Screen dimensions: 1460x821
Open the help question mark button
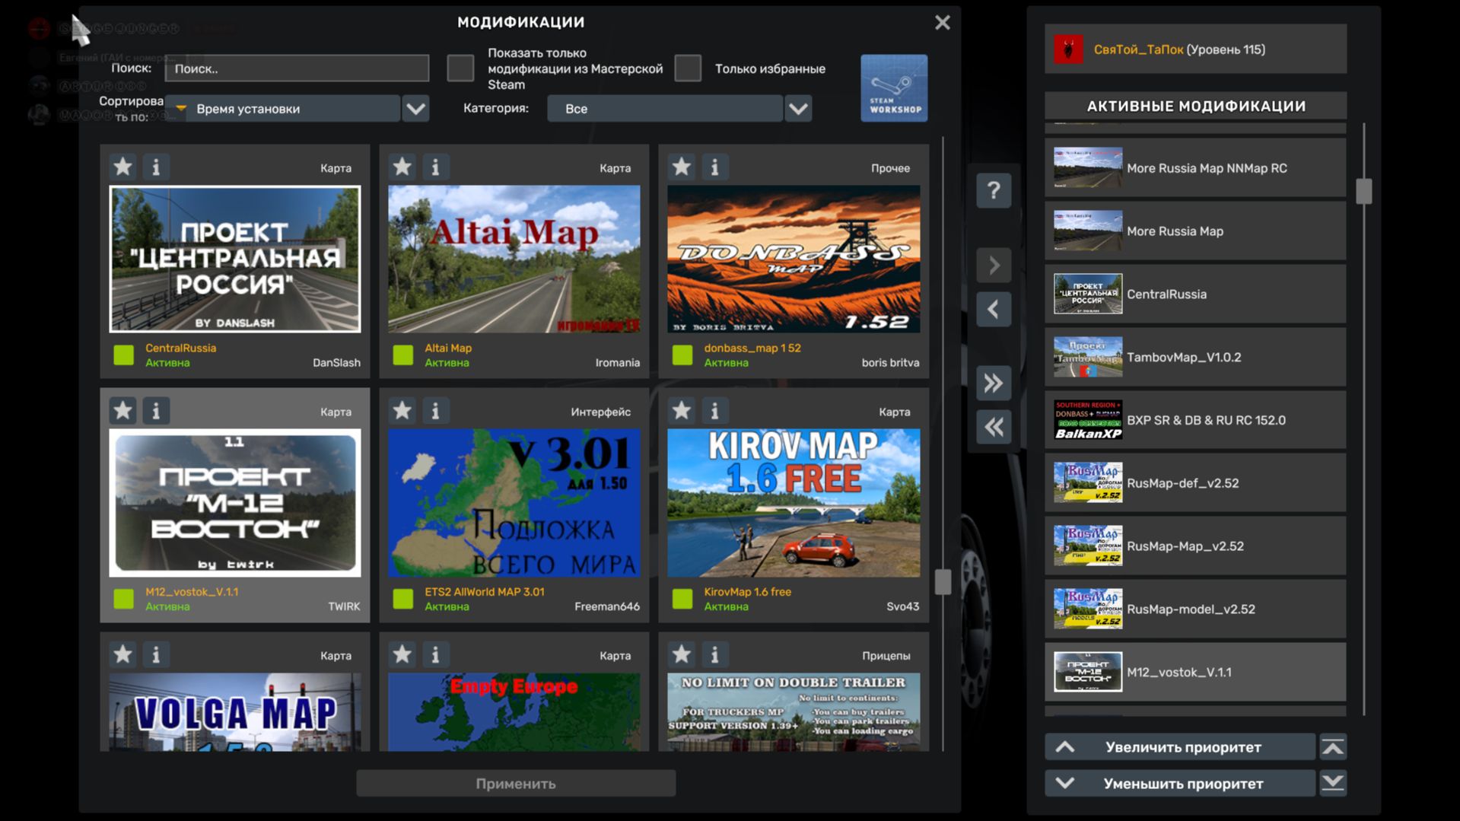click(994, 190)
